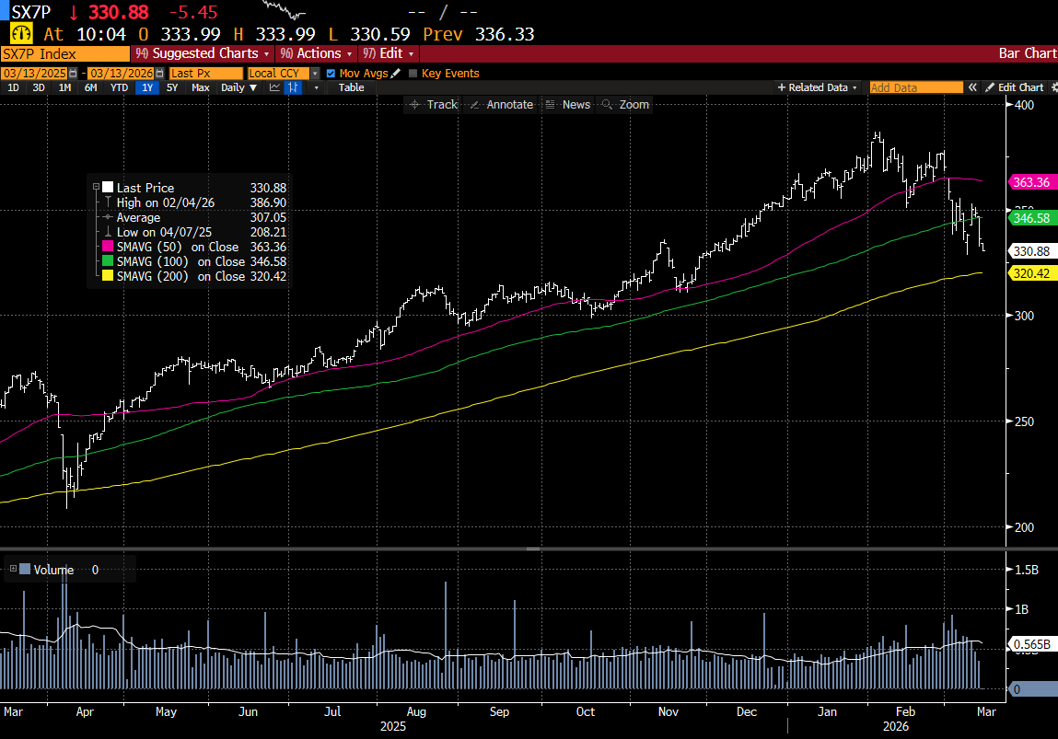Select the bar chart type icon
This screenshot has width=1058, height=739.
coord(293,87)
